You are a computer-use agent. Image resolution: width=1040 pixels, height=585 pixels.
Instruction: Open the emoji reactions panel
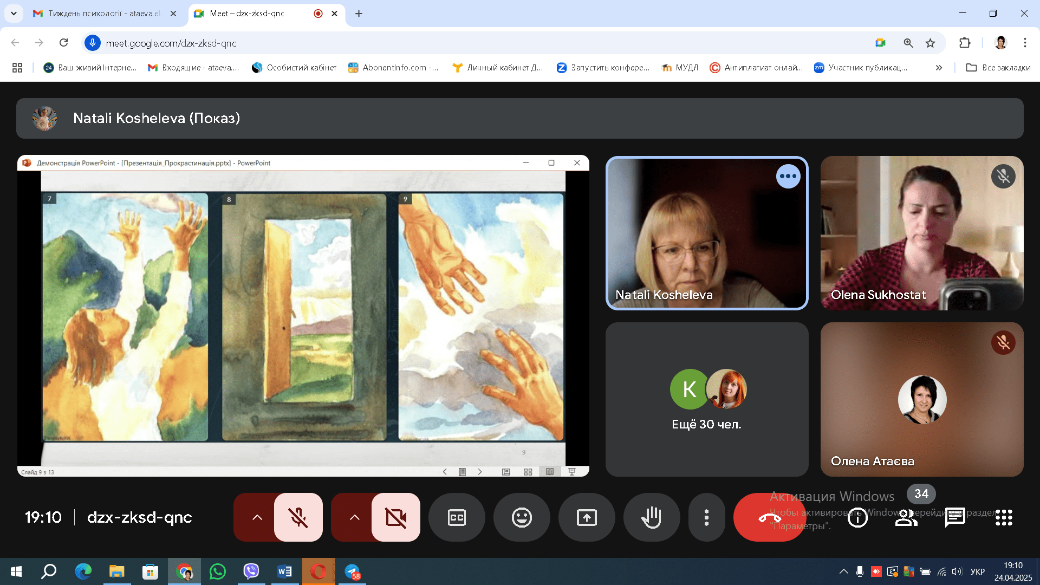pyautogui.click(x=522, y=517)
